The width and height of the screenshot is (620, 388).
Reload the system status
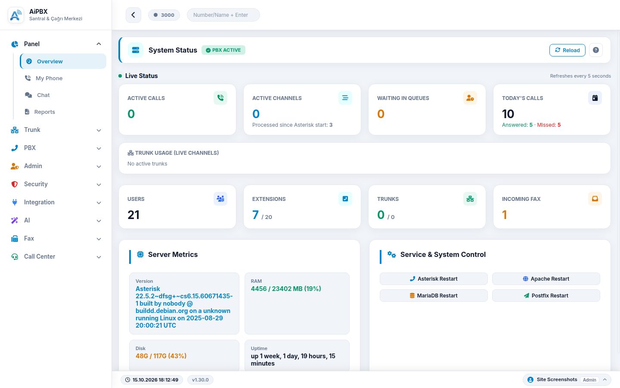pyautogui.click(x=567, y=50)
